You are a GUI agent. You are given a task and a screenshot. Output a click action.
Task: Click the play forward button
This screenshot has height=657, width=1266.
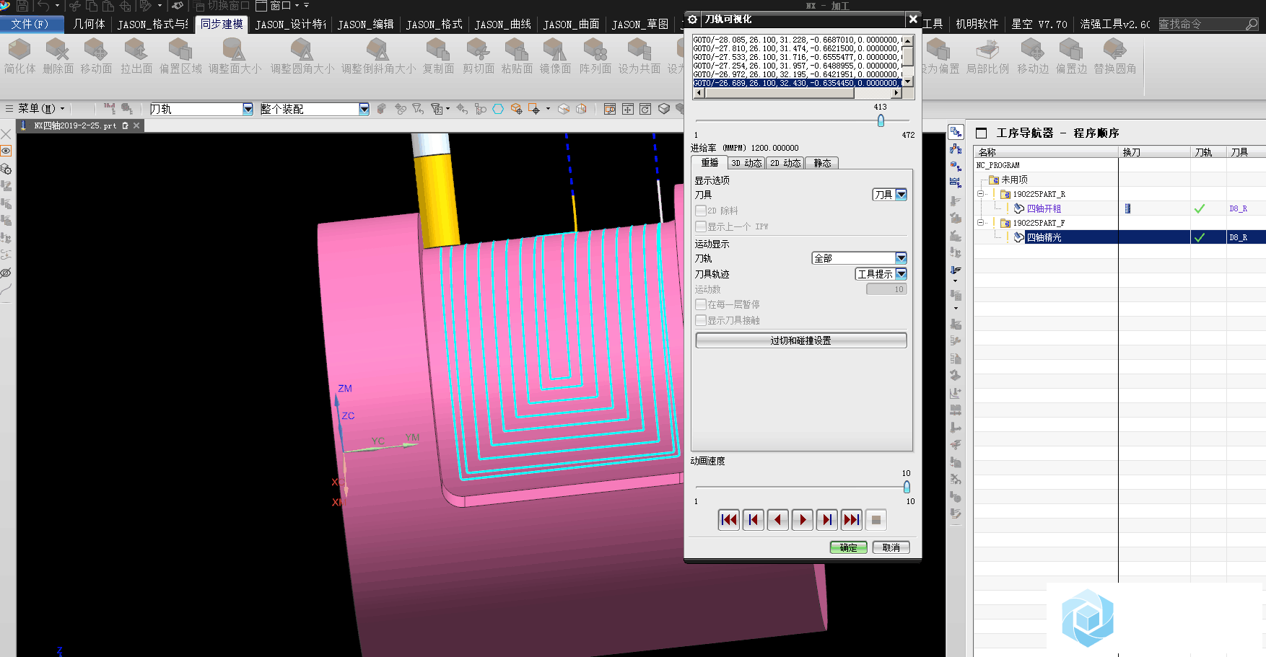tap(803, 520)
